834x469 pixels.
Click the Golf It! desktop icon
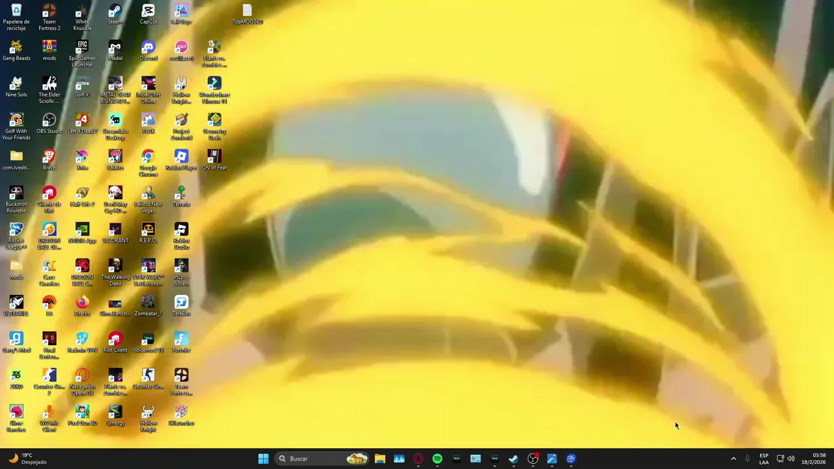pos(82,87)
